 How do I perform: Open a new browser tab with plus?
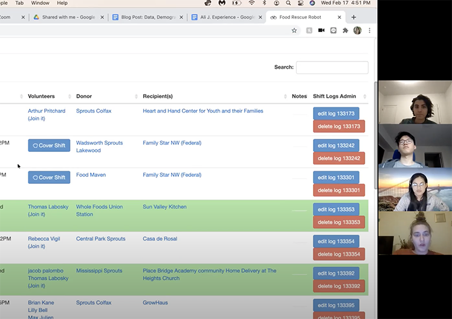click(354, 17)
